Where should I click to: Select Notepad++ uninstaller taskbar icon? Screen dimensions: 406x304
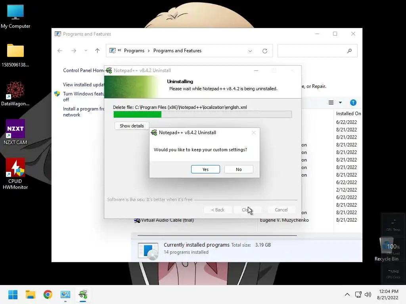point(83,294)
